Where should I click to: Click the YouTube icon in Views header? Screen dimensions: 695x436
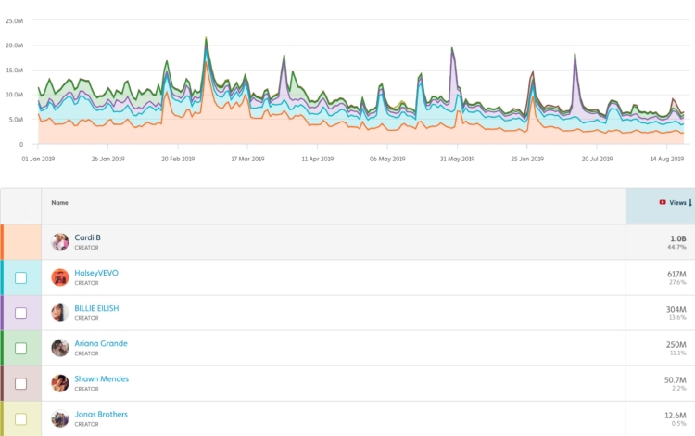663,202
